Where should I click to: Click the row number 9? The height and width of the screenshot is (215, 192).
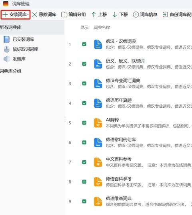(70, 201)
